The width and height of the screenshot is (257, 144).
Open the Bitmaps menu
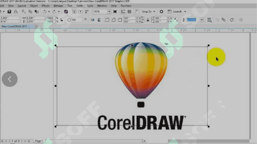pos(58,6)
